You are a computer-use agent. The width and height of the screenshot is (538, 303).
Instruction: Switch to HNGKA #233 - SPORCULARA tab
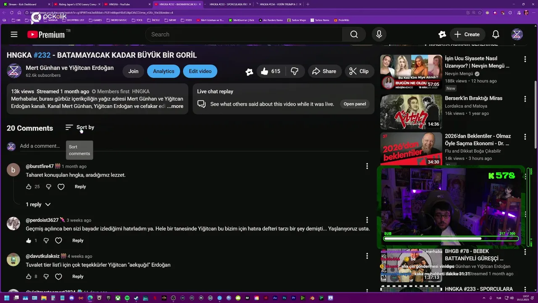(229, 4)
